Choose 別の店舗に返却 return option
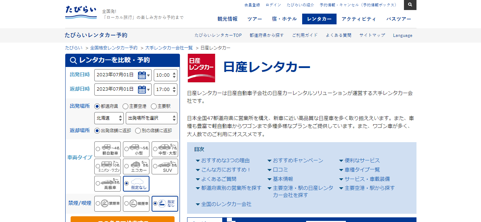481x222 pixels. coord(138,131)
